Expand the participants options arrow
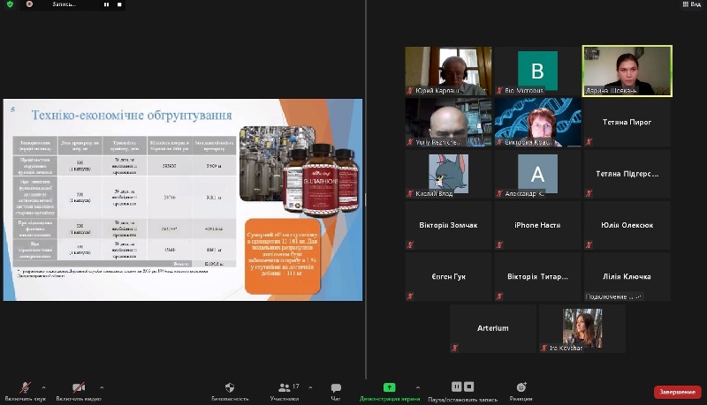This screenshot has width=707, height=405. point(310,387)
